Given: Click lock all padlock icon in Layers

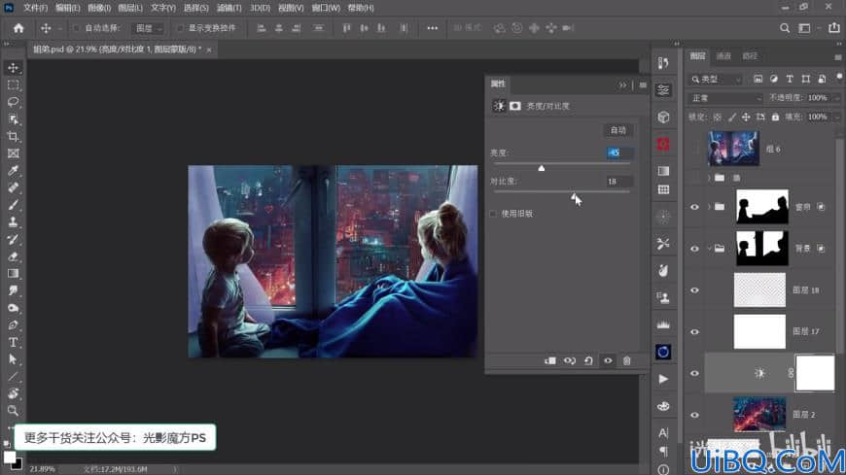Looking at the screenshot, I should coord(775,117).
